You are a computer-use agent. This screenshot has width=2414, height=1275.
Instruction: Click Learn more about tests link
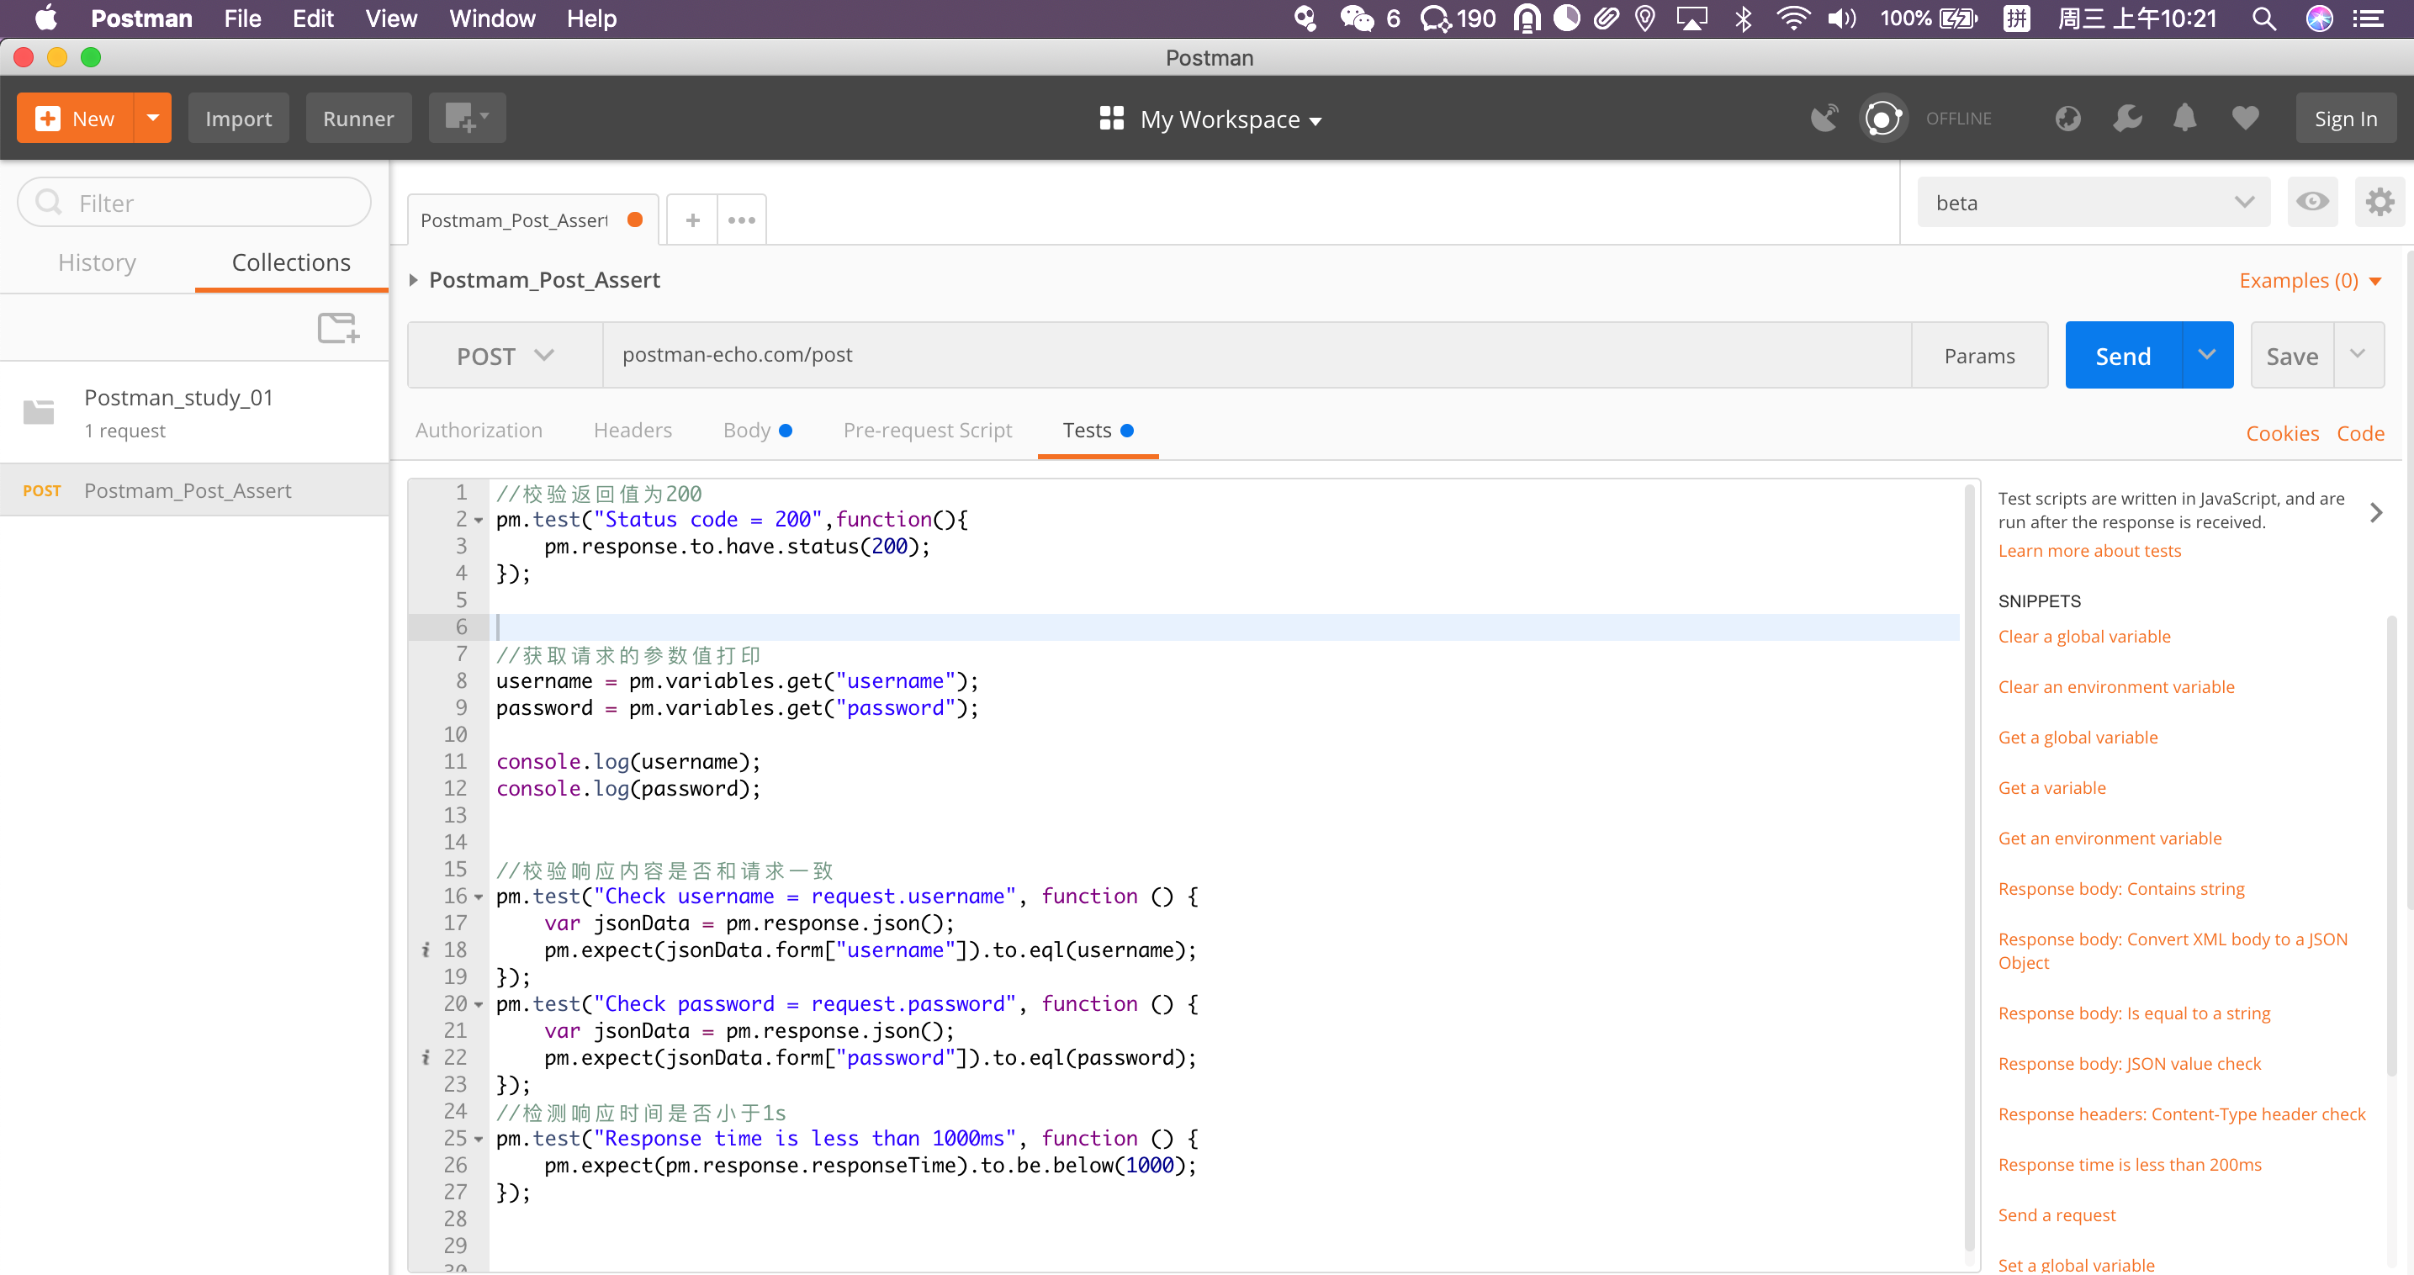(2088, 551)
